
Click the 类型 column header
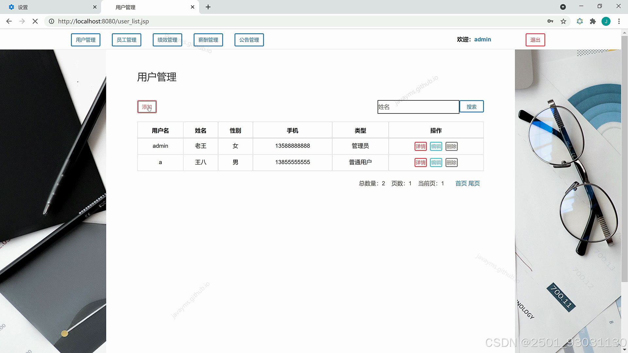click(x=360, y=130)
